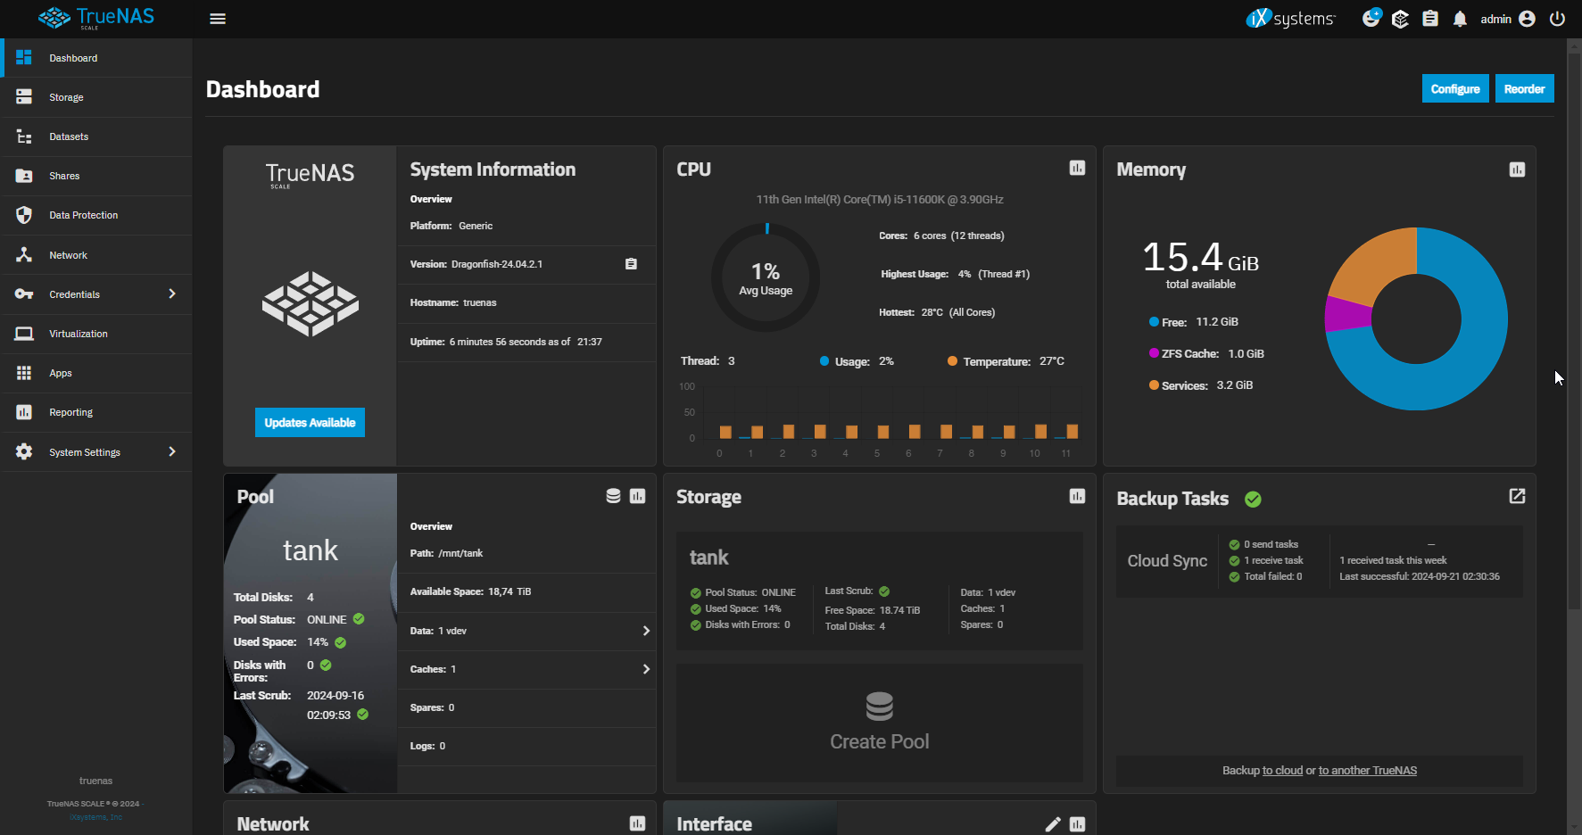1582x835 pixels.
Task: Click the CPU average usage gauge
Action: 766,277
